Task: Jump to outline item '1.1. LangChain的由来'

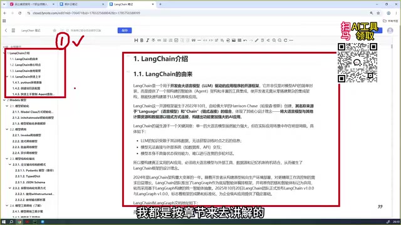Action: [24, 59]
